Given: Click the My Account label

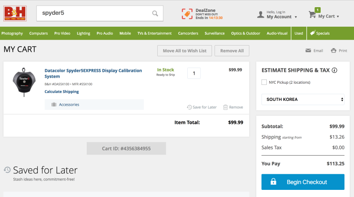Looking at the screenshot, I should click(x=279, y=17).
